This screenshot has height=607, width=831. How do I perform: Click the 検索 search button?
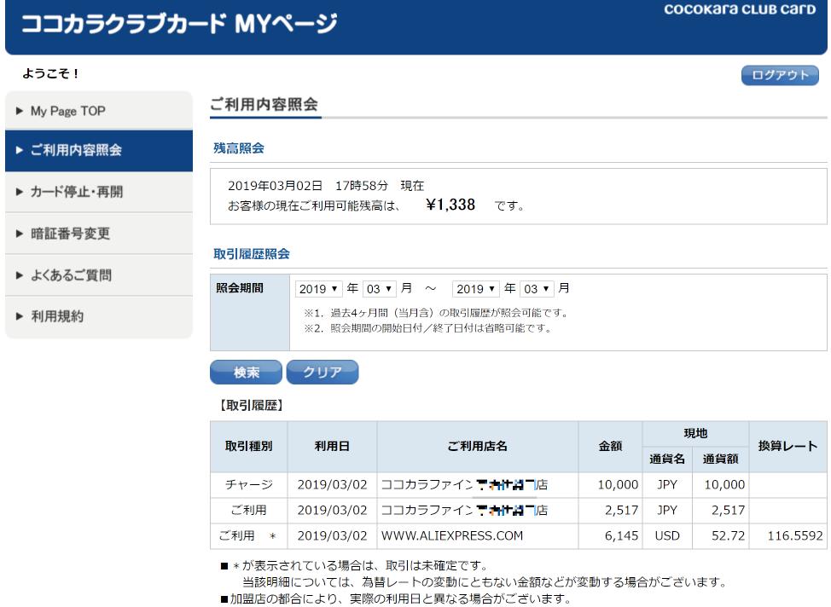coord(246,373)
